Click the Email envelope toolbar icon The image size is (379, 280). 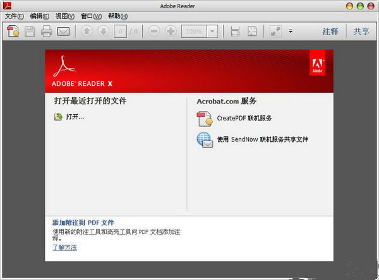point(63,32)
